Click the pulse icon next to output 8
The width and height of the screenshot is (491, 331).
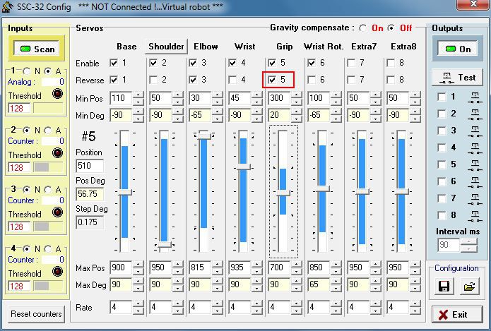click(475, 216)
